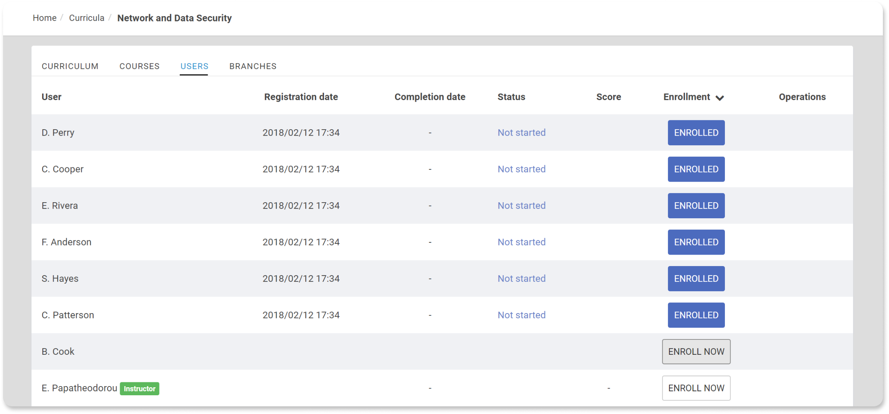Screen dimensions: 889x414
Task: Select the user name E. Papatheodorou
Action: [x=79, y=388]
